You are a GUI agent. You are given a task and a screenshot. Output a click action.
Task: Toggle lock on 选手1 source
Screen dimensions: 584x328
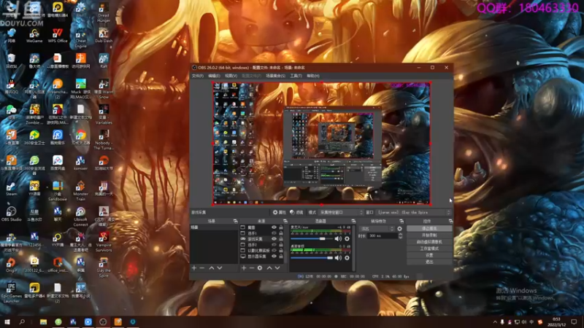281,233
